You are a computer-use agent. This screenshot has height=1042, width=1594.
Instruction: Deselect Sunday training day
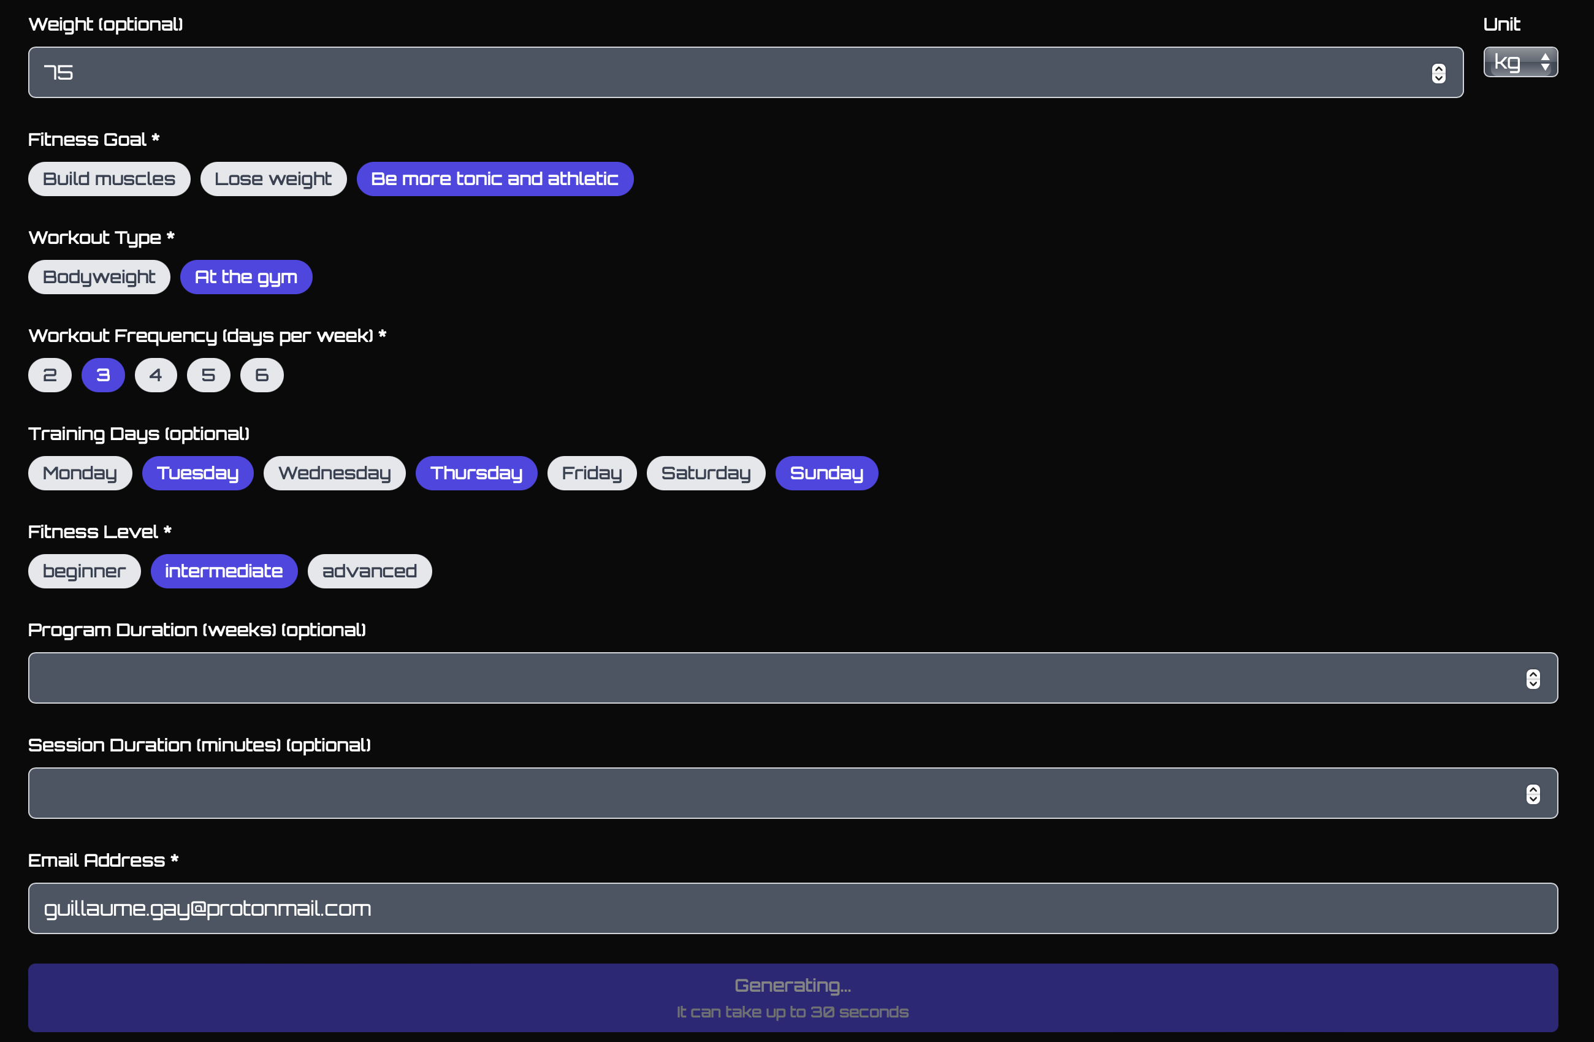click(x=826, y=473)
